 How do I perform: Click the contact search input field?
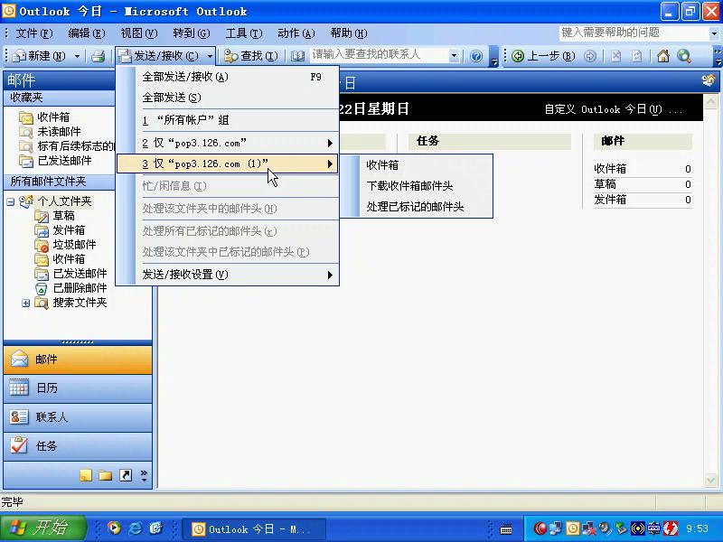[379, 55]
